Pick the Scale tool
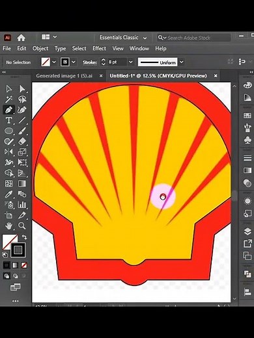254x338 pixels. coord(22,151)
